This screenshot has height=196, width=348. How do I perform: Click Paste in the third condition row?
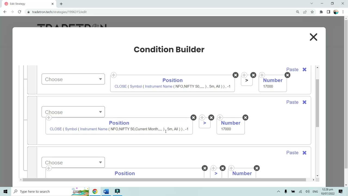(292, 153)
